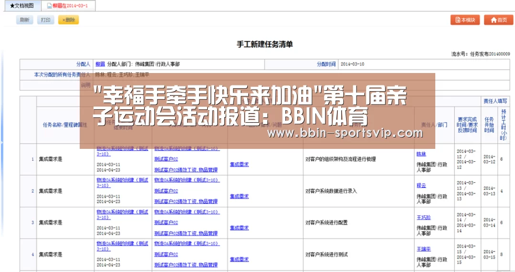
Task: Click the 责任人填写 header
Action: pos(495,101)
